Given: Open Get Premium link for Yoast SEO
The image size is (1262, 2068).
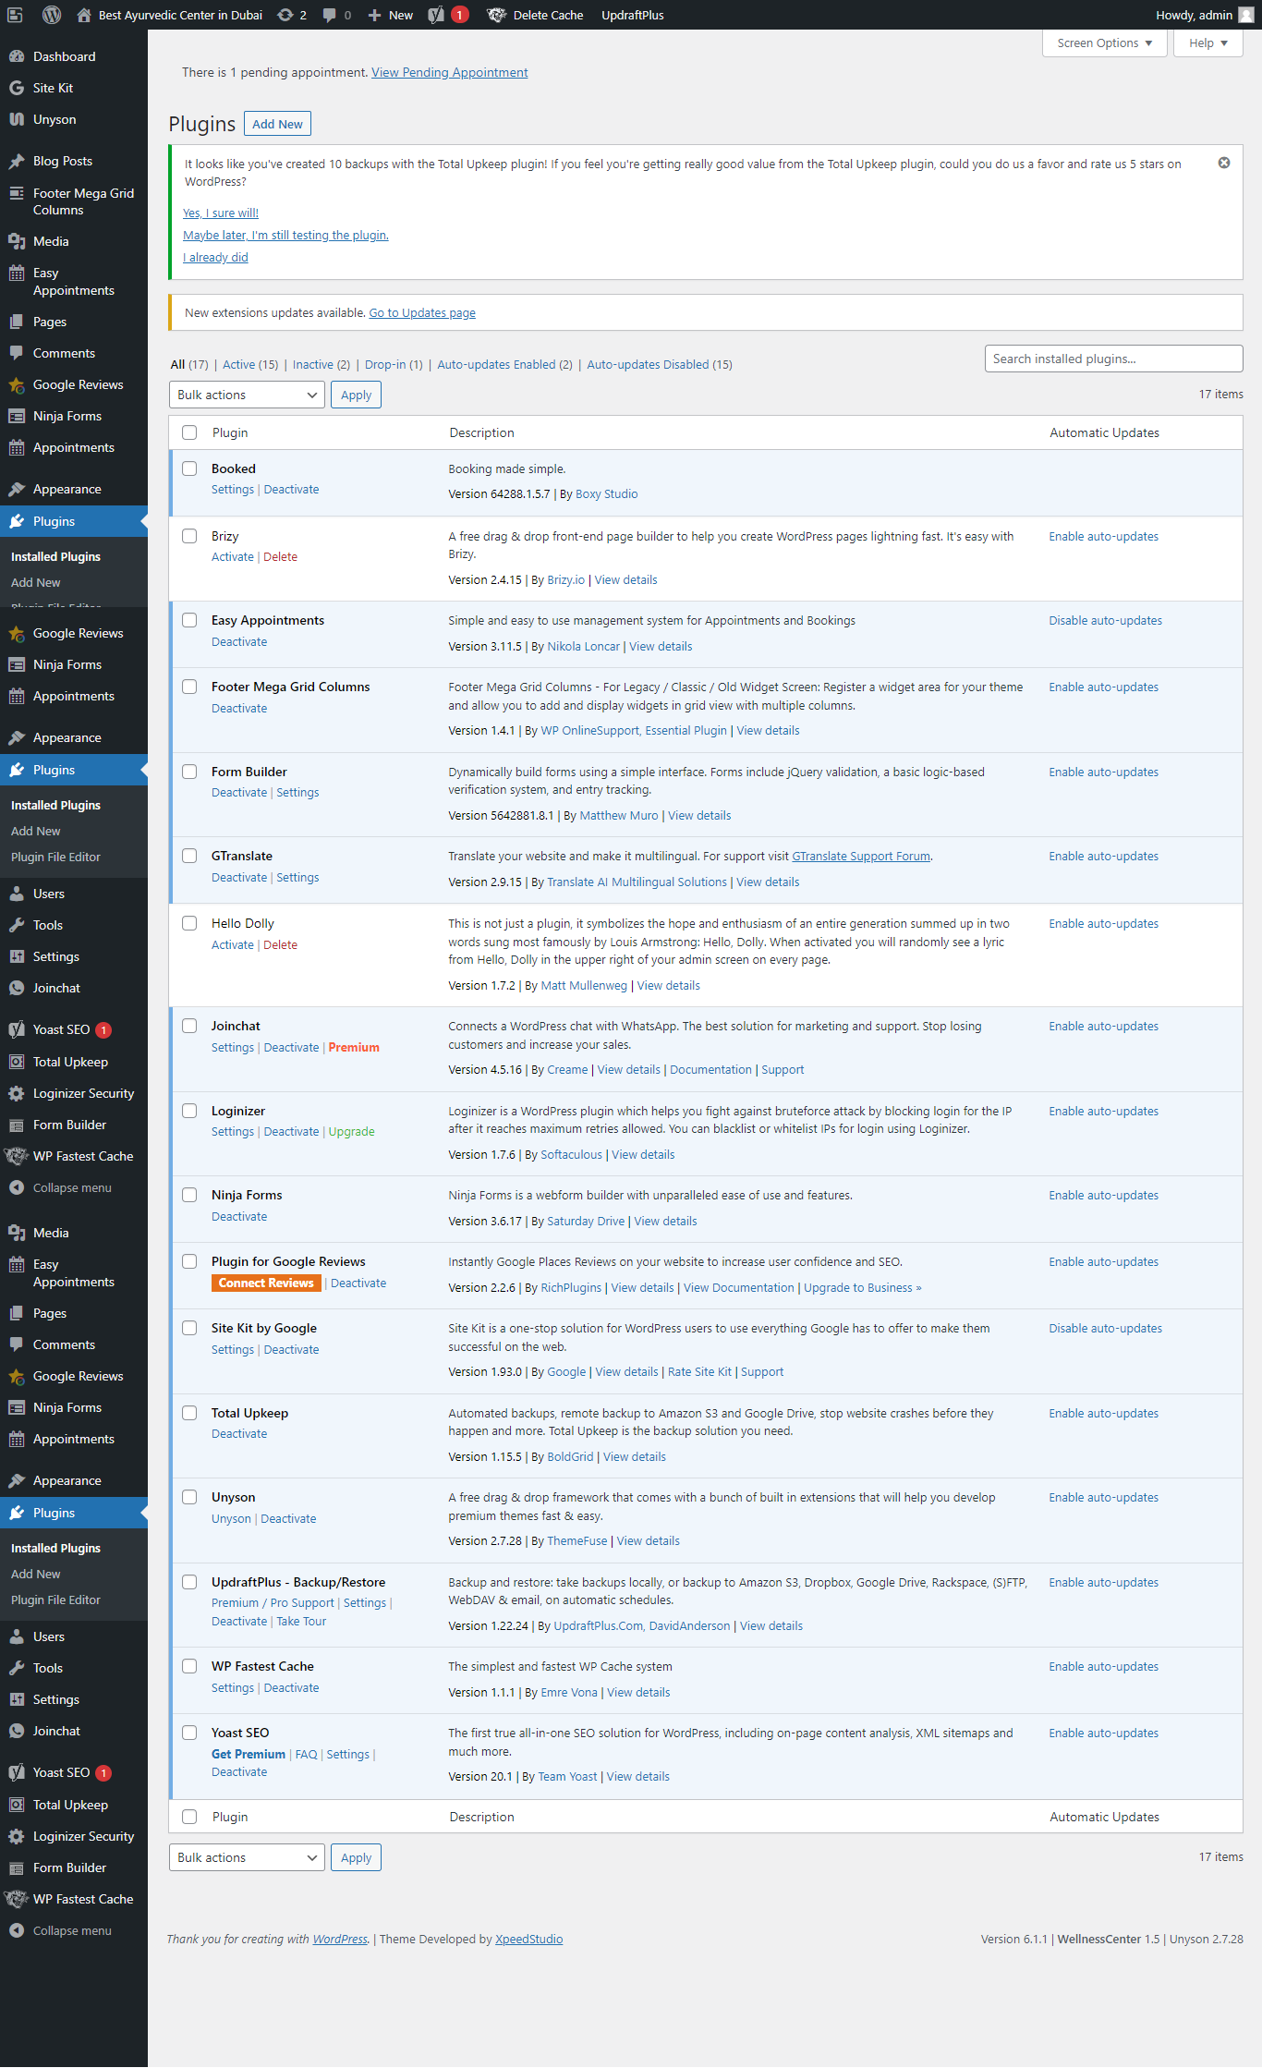Looking at the screenshot, I should pyautogui.click(x=249, y=1754).
